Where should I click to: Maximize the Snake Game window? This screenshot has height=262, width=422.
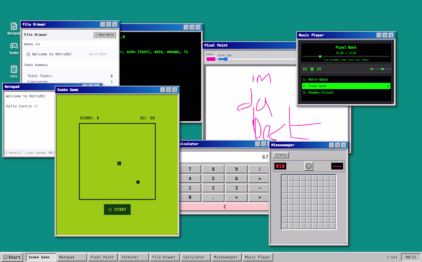pos(169,90)
